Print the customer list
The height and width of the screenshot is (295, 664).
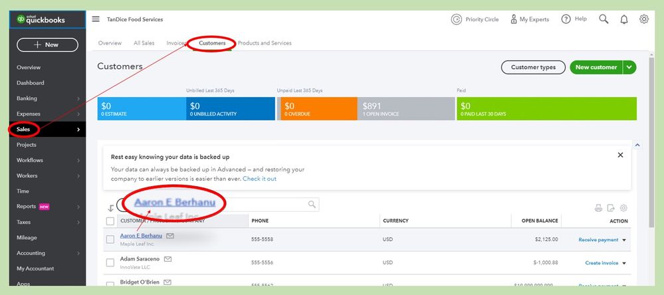click(598, 207)
